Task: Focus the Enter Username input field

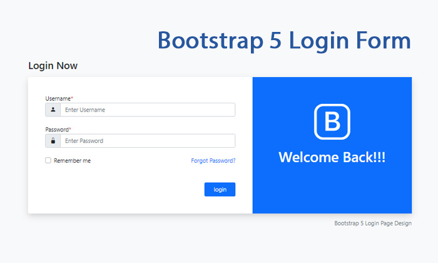Action: pos(148,110)
